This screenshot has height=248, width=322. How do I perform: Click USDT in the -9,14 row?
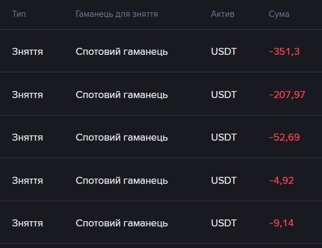[x=224, y=223]
